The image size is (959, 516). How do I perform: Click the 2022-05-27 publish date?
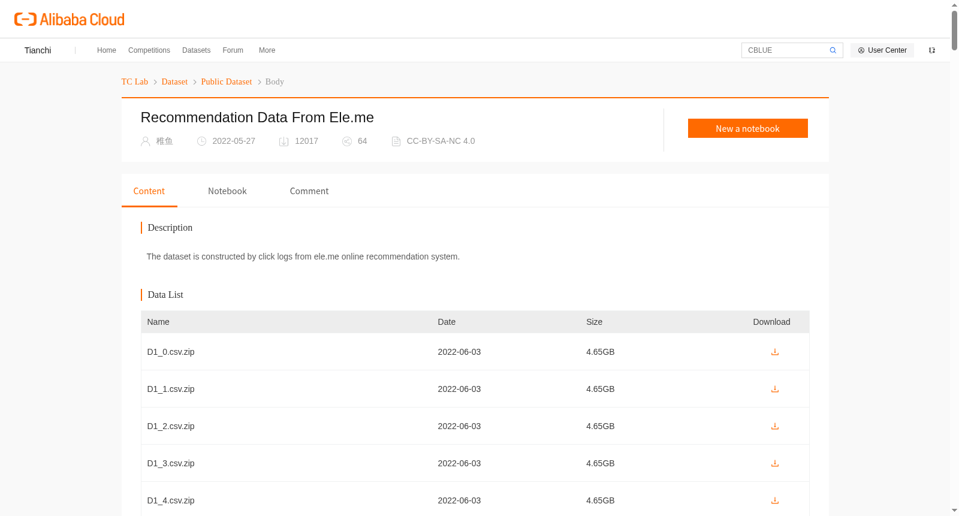[234, 141]
